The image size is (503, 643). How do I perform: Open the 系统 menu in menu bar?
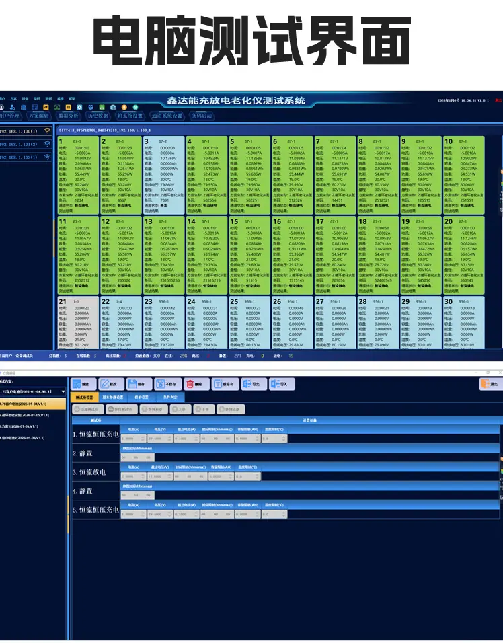coord(61,99)
